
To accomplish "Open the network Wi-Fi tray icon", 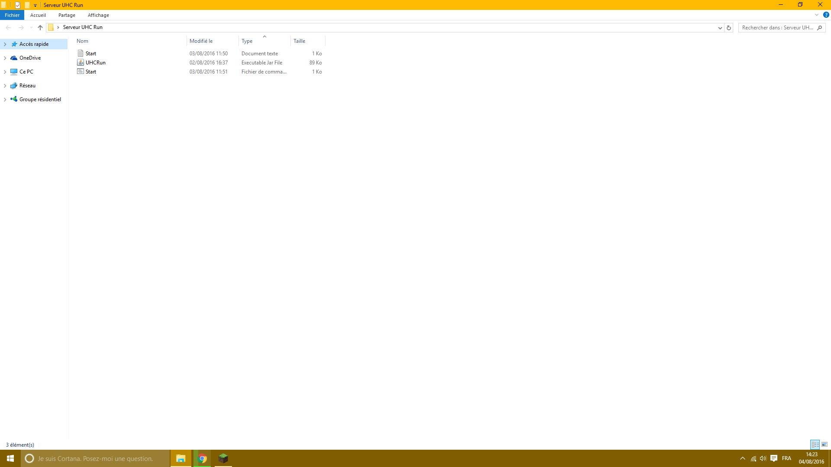I will tap(754, 458).
